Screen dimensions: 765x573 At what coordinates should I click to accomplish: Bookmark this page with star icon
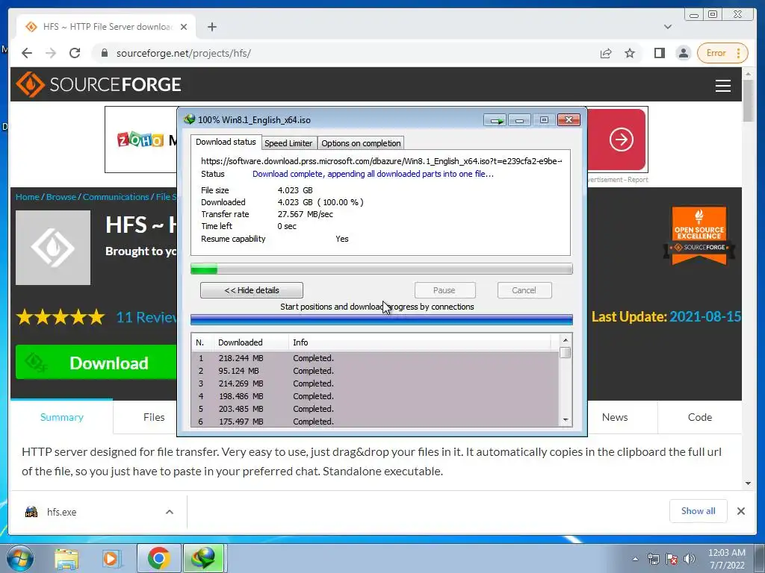coord(629,53)
